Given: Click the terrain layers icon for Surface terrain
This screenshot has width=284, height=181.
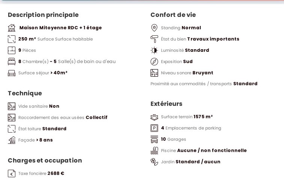Looking at the screenshot, I should [x=154, y=117].
